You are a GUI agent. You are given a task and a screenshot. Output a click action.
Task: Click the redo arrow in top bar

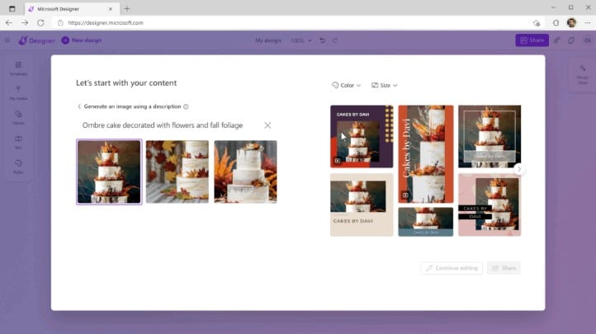click(x=334, y=40)
